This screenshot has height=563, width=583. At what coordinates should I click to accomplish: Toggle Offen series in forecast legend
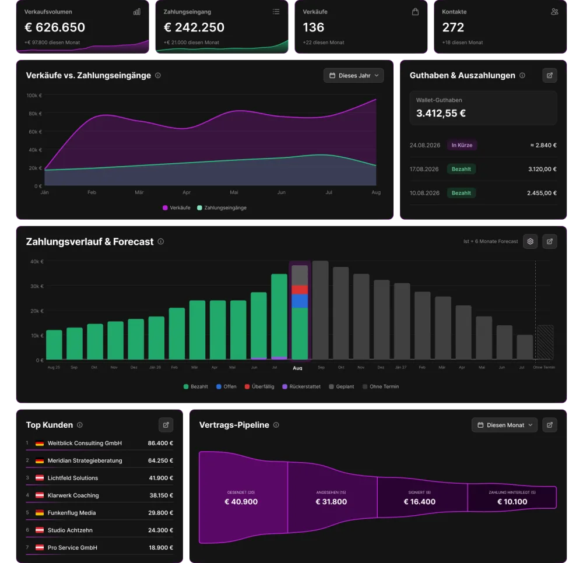click(226, 386)
